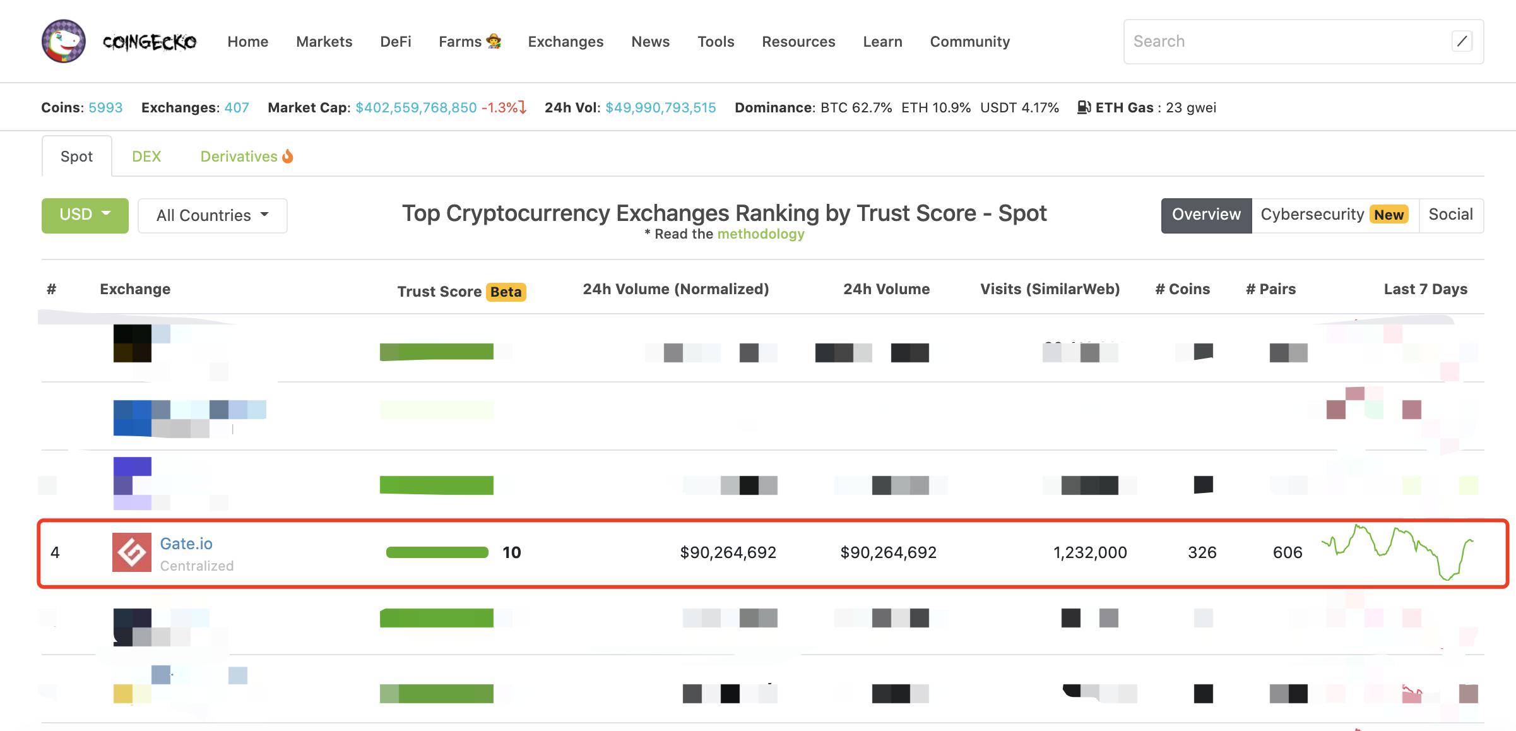Image resolution: width=1516 pixels, height=731 pixels.
Task: Click the CoinGecko wordmark
Action: pyautogui.click(x=150, y=42)
